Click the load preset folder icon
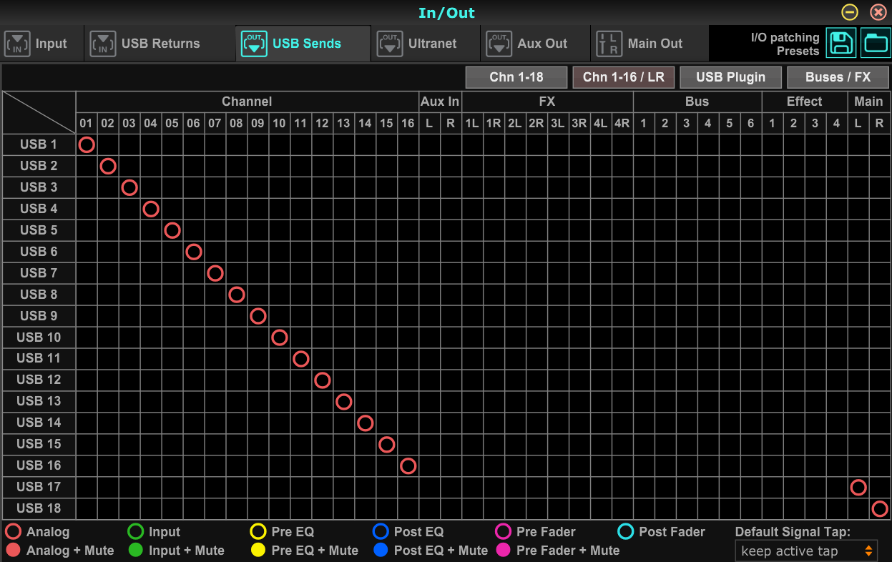This screenshot has height=562, width=892. (876, 43)
